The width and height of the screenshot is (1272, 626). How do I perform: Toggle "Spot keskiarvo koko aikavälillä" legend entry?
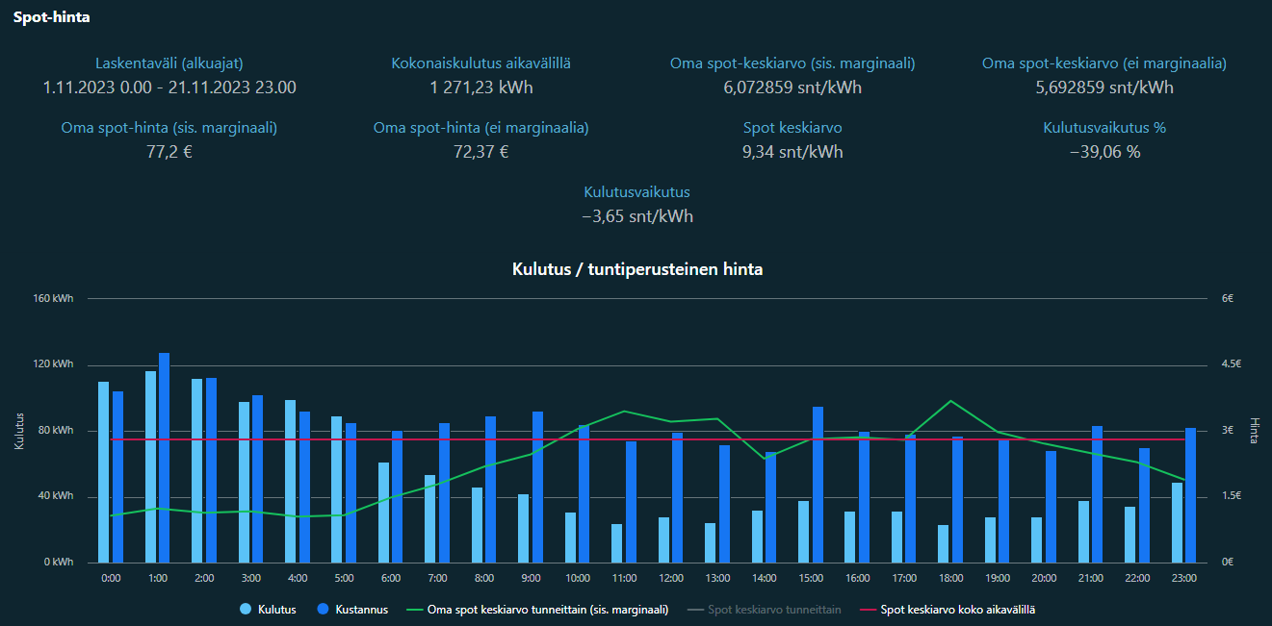(x=958, y=610)
